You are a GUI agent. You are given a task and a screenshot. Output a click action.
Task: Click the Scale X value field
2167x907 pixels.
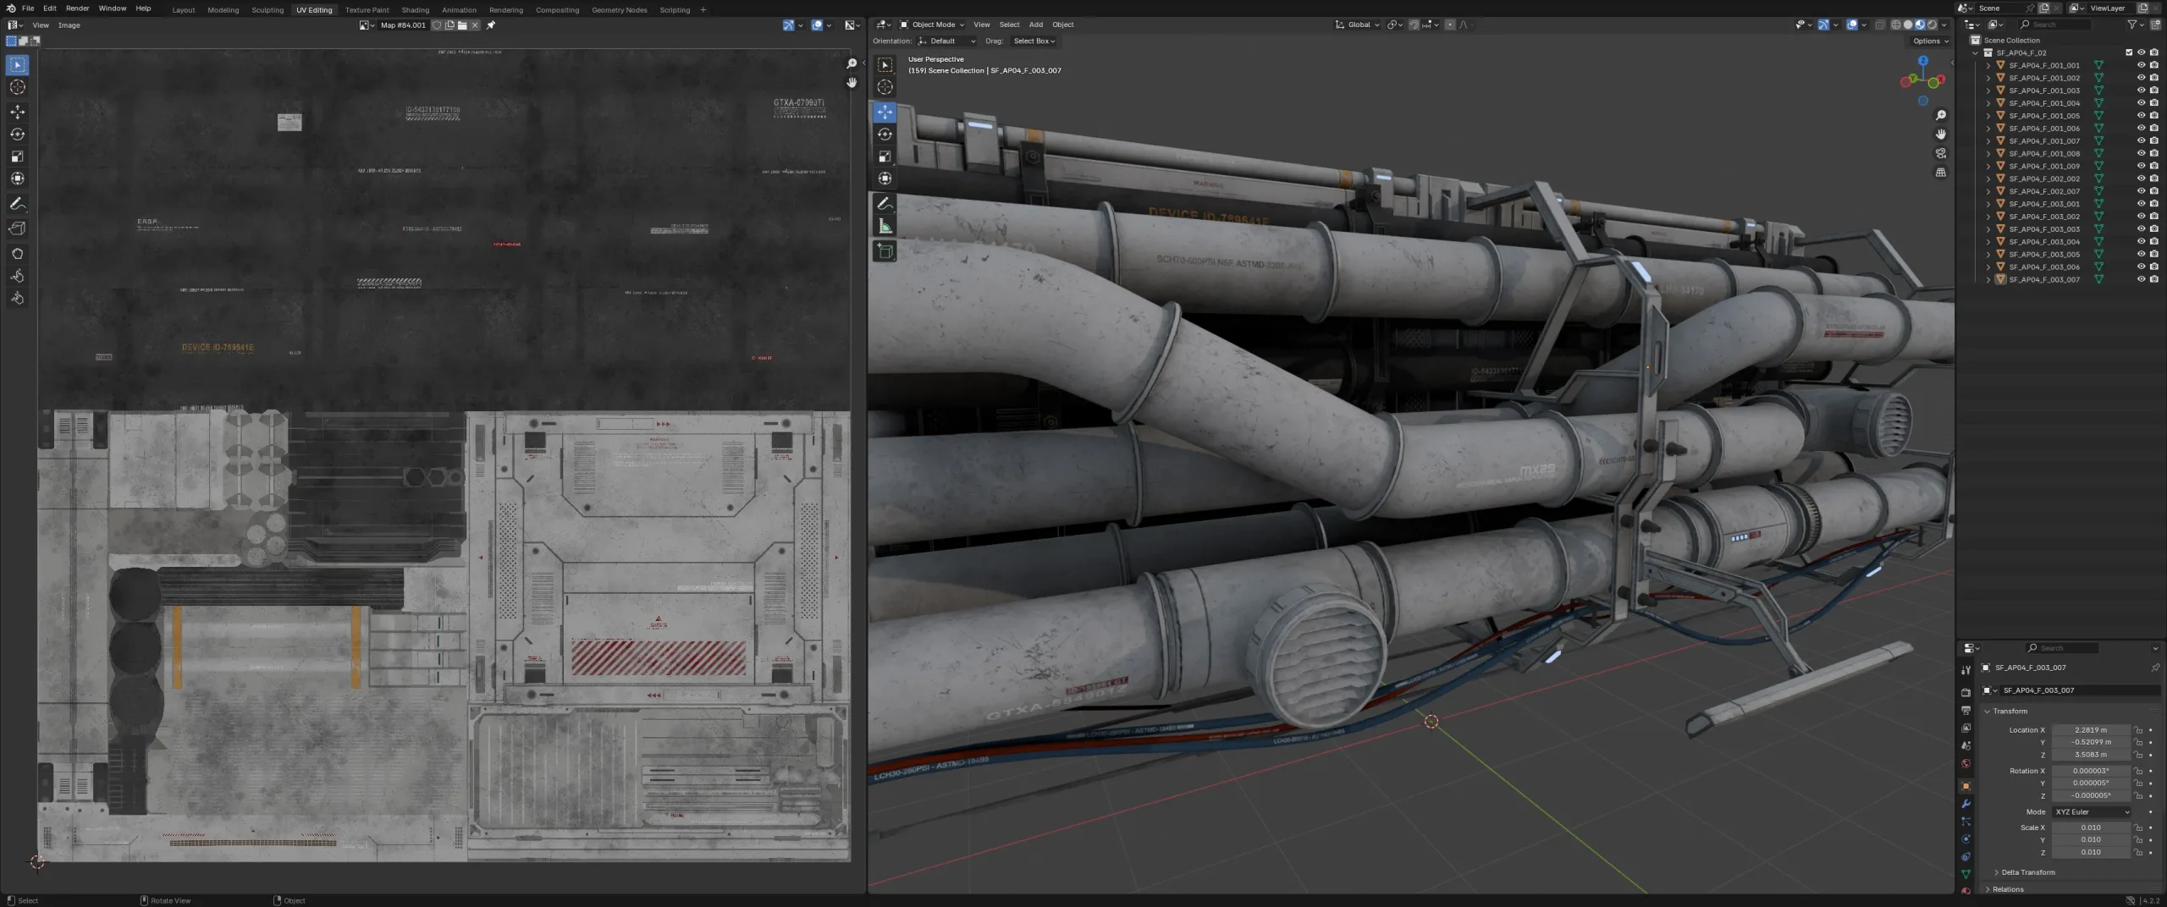[2090, 827]
